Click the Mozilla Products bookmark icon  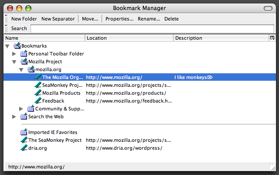(38, 93)
